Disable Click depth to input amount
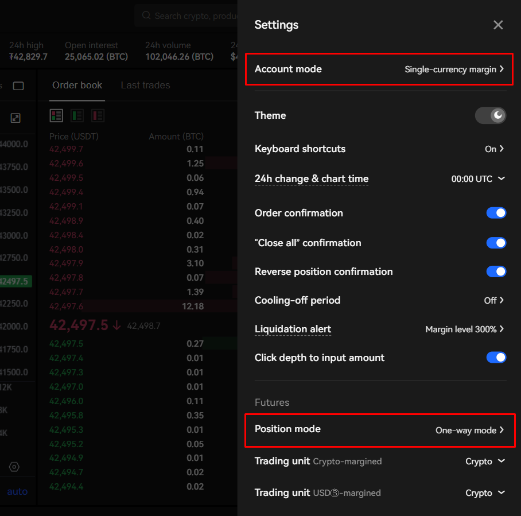 [496, 358]
